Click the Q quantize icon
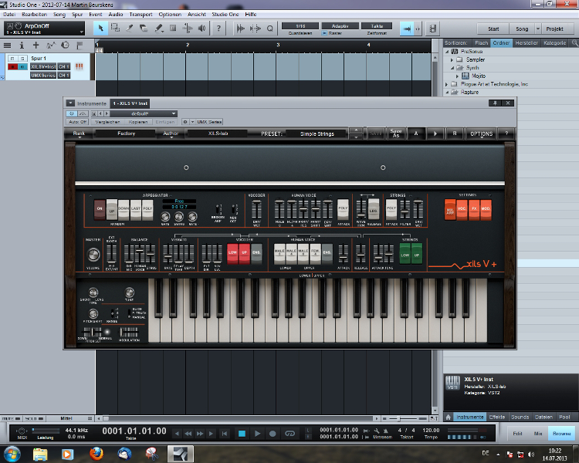Viewport: 579px width, 463px height. point(270,29)
